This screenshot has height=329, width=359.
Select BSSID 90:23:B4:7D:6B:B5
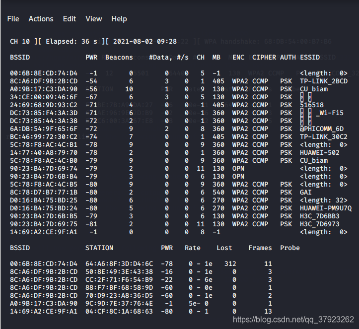(x=44, y=216)
